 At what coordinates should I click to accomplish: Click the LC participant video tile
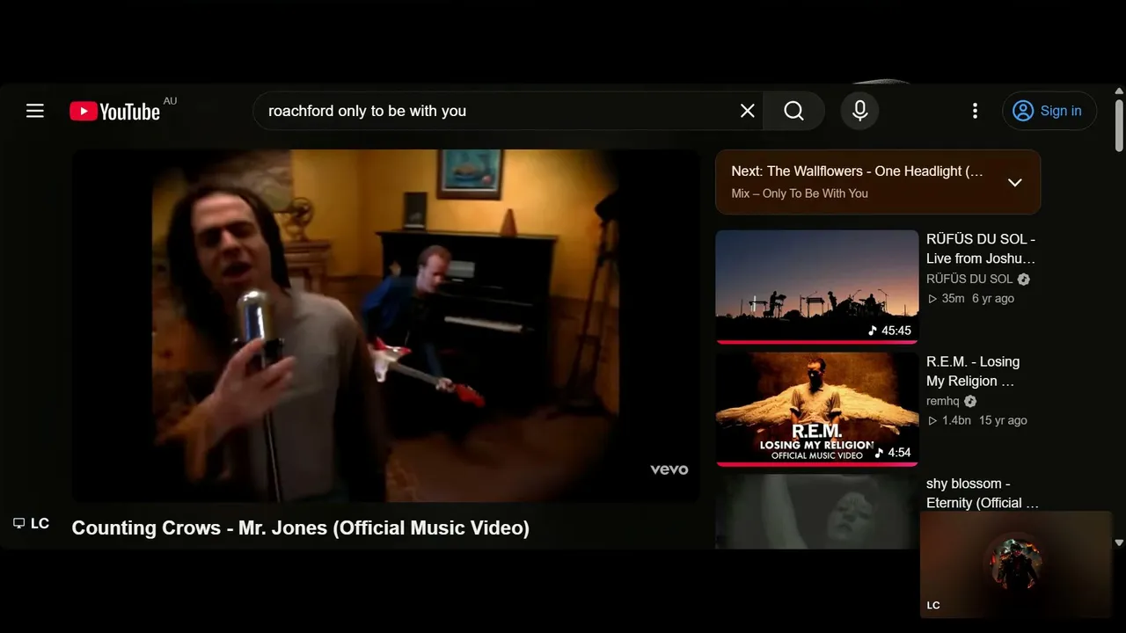click(1016, 564)
